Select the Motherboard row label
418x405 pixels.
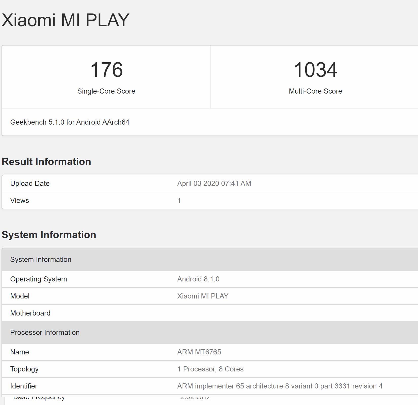click(x=30, y=313)
